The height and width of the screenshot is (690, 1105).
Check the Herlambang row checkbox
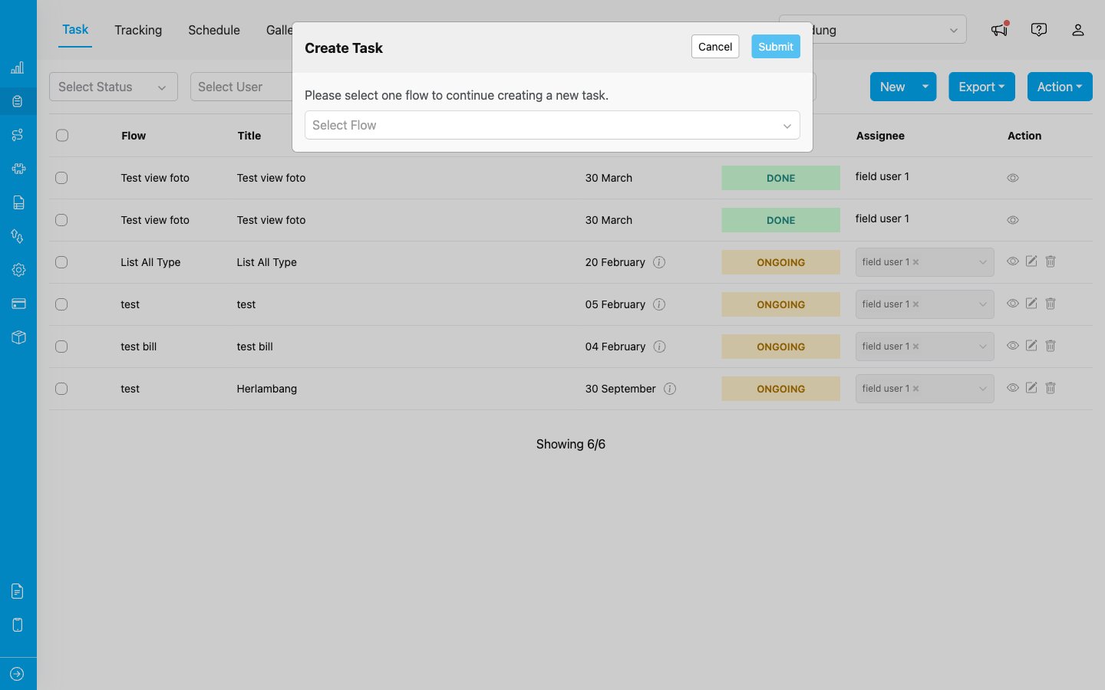(61, 389)
